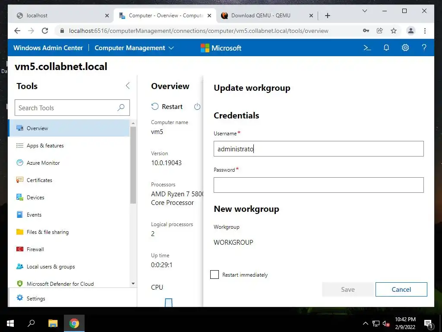Open the action center notification icon
442x332 pixels.
[x=428, y=323]
